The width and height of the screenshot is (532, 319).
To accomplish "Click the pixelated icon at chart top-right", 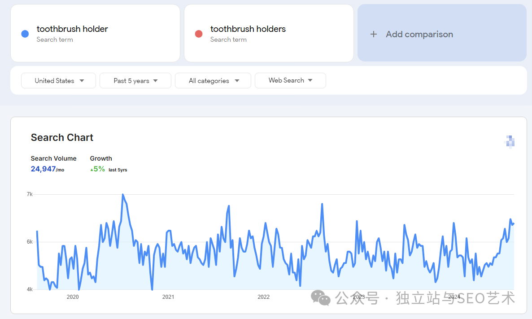I will [509, 141].
